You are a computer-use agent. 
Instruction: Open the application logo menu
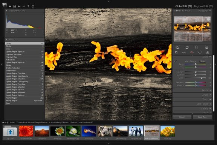pyautogui.click(x=5, y=5)
